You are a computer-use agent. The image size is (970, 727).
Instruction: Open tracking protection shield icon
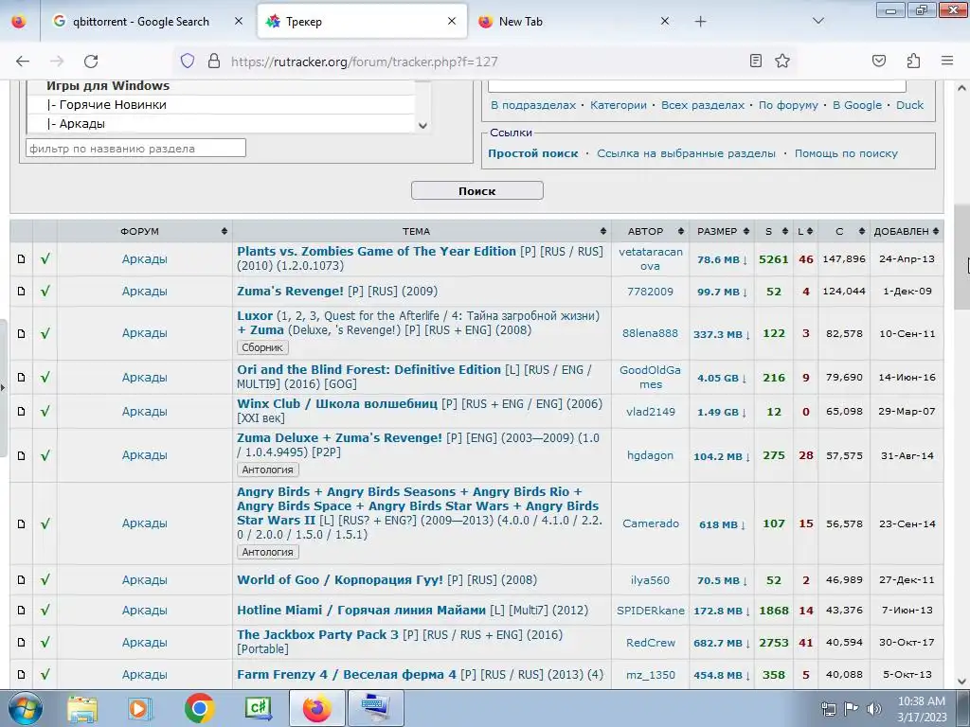[x=188, y=62]
